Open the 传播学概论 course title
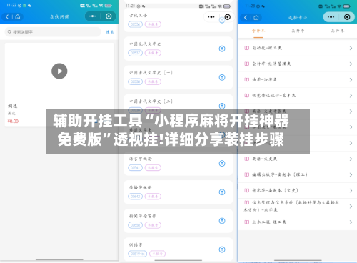Image resolution: width=357 pixels, height=263 pixels. click(x=140, y=187)
